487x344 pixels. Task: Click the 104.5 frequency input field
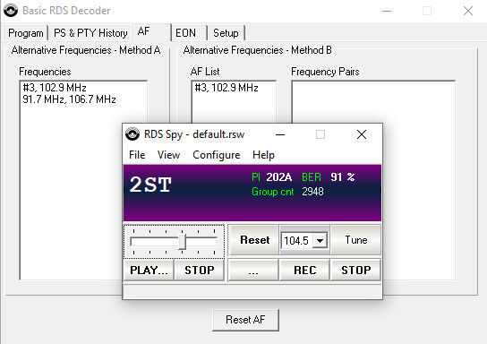(296, 240)
